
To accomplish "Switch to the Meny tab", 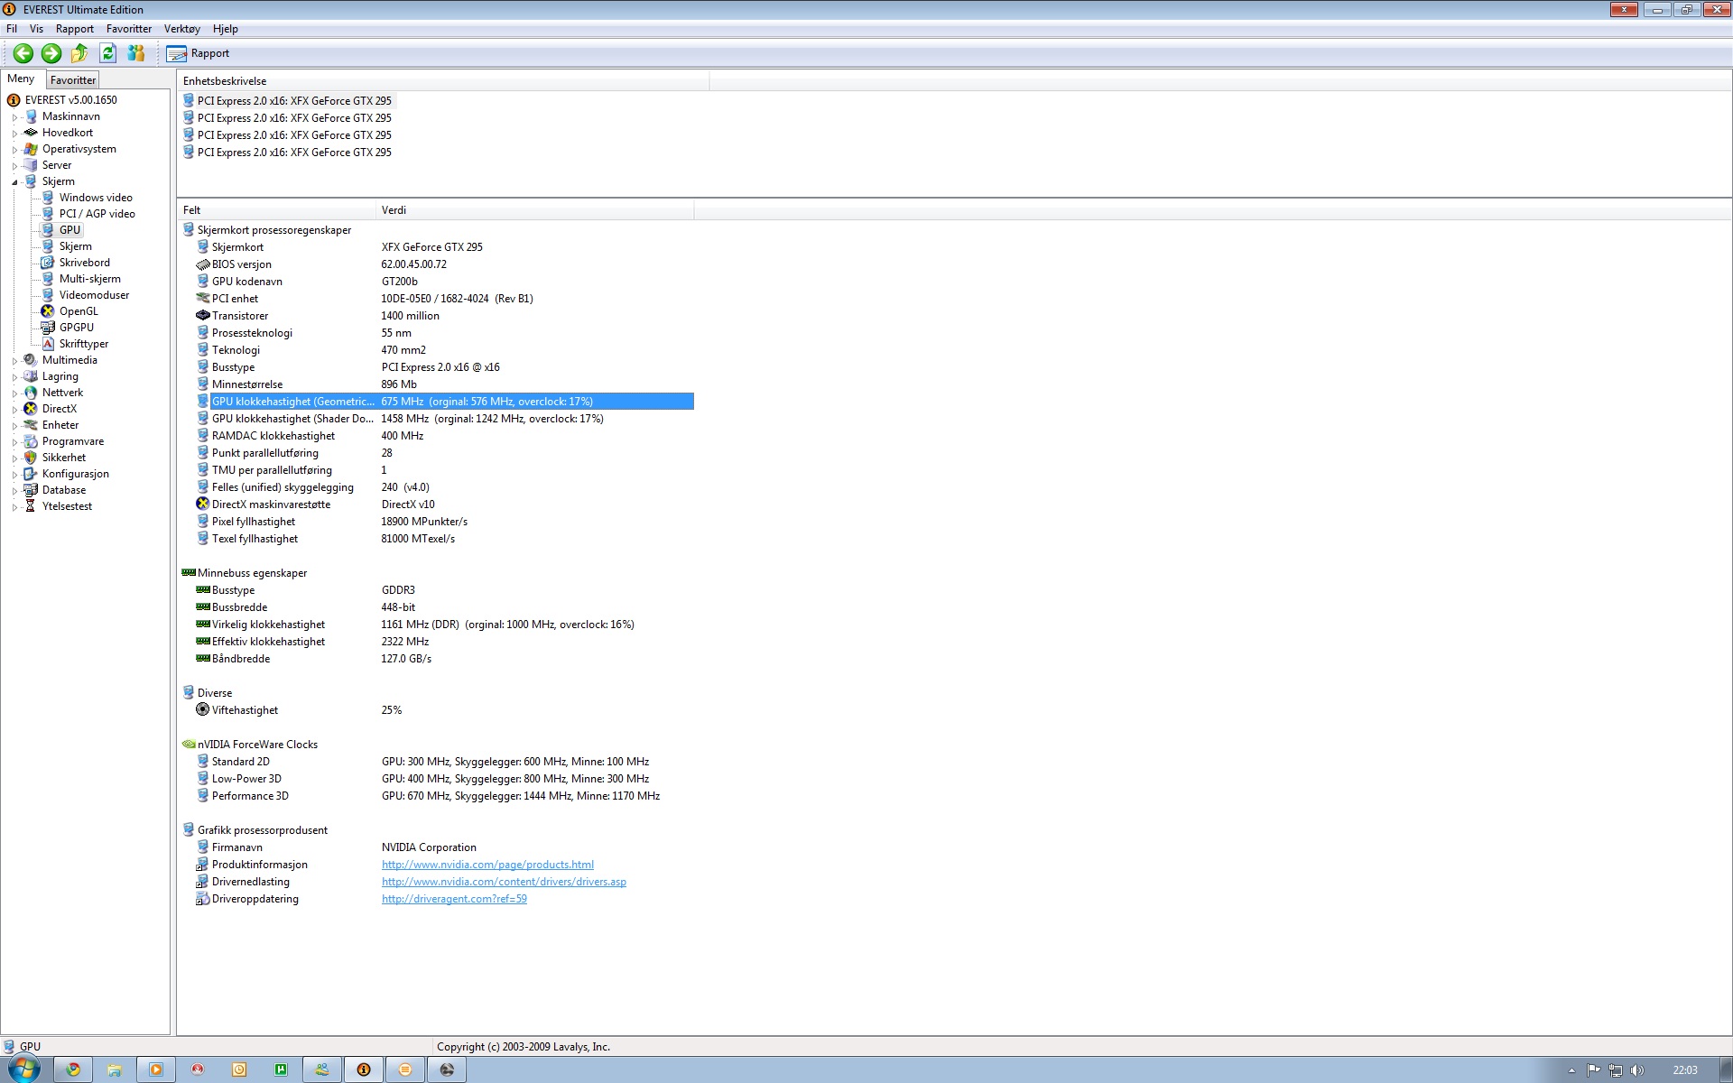I will pos(21,79).
